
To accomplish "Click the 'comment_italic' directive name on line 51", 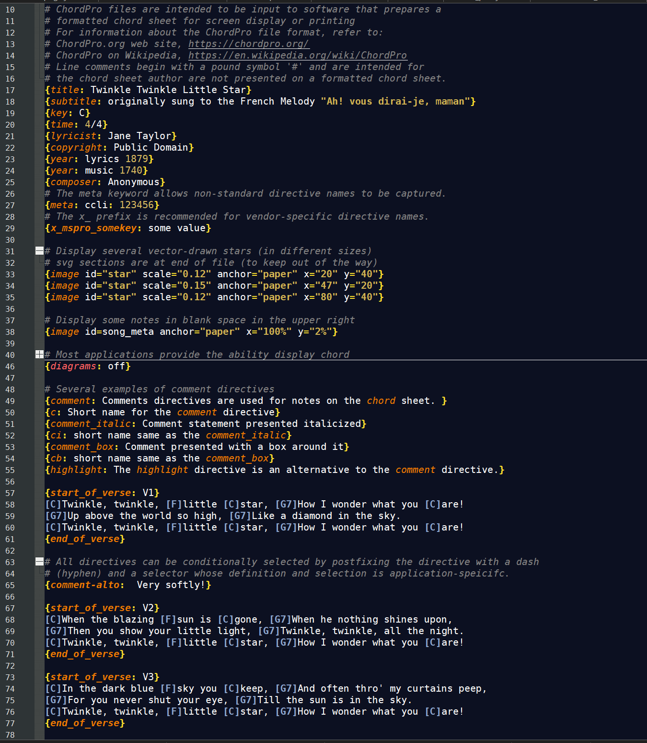I will pyautogui.click(x=91, y=424).
